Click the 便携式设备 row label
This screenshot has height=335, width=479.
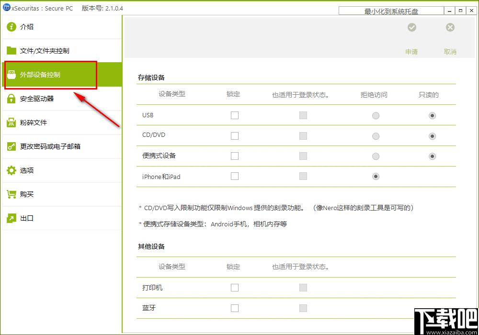click(159, 156)
